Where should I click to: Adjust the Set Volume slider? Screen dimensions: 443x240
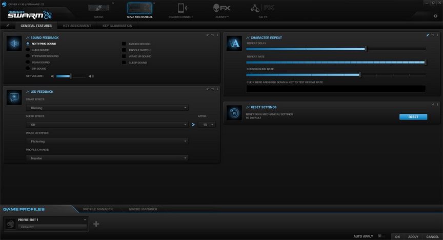tap(71, 76)
